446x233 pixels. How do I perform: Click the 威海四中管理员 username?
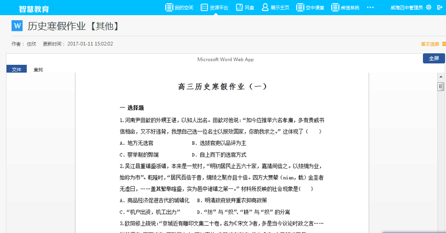(x=406, y=7)
